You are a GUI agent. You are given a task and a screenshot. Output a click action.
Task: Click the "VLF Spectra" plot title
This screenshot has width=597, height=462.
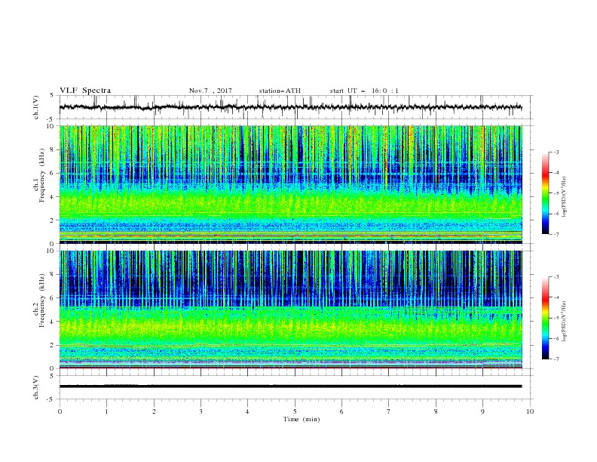(x=85, y=91)
